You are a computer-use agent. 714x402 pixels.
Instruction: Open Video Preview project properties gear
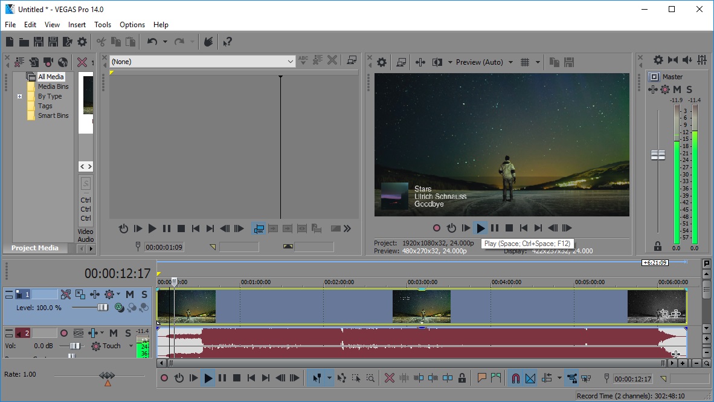(x=382, y=62)
